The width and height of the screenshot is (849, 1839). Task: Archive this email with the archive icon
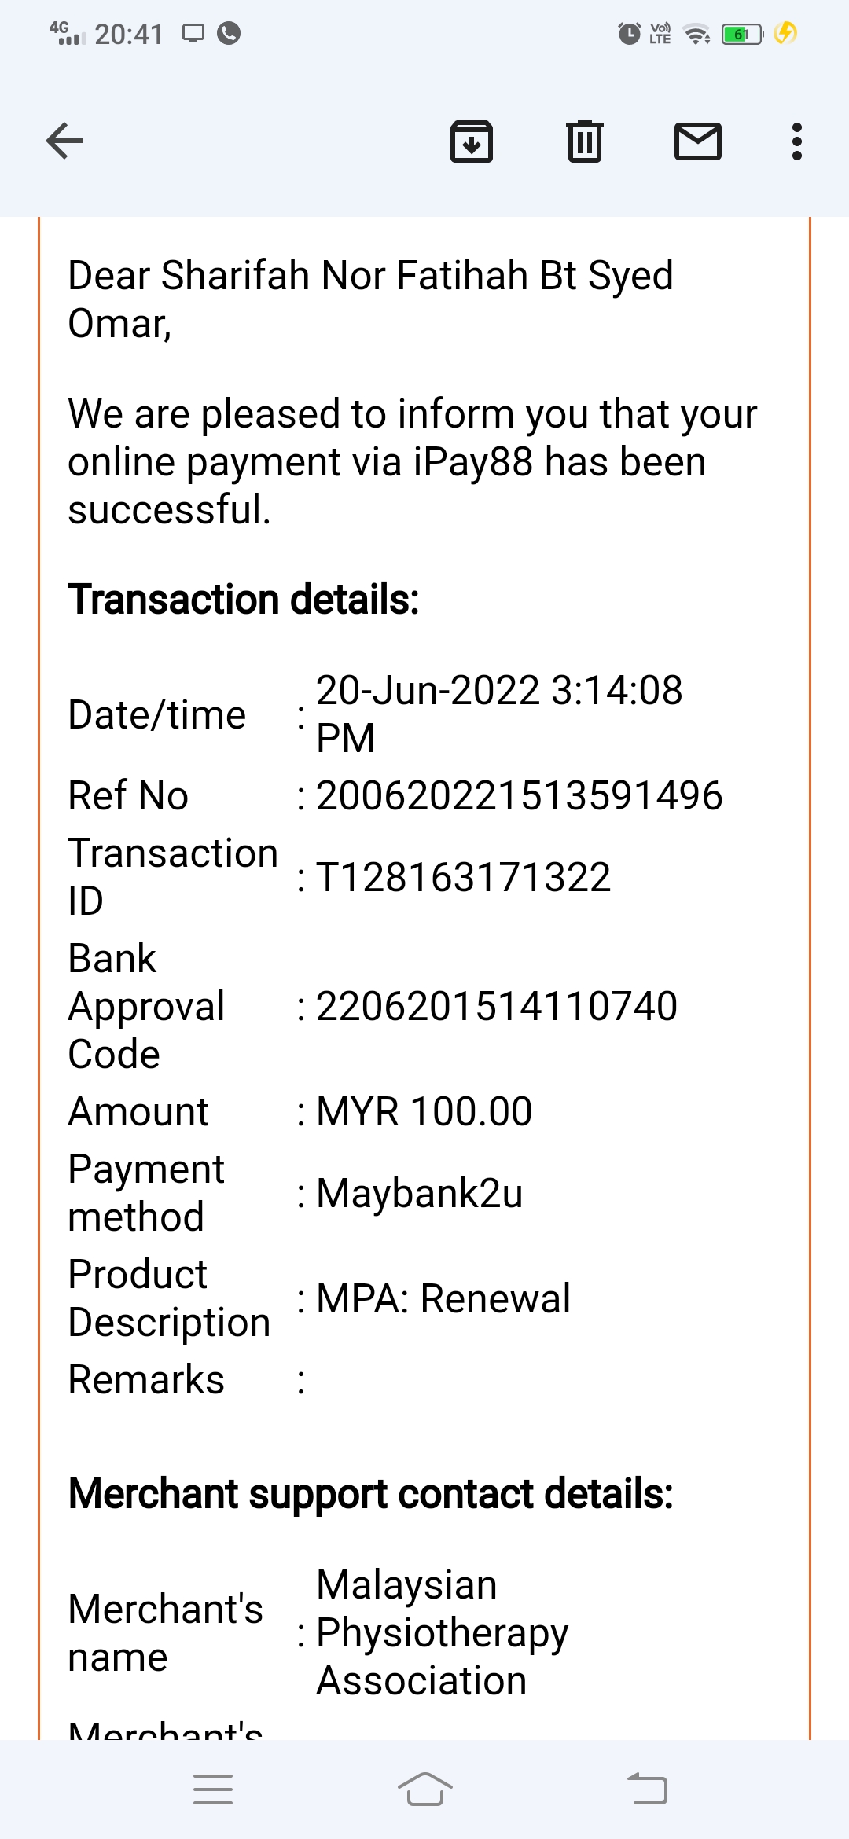point(472,141)
